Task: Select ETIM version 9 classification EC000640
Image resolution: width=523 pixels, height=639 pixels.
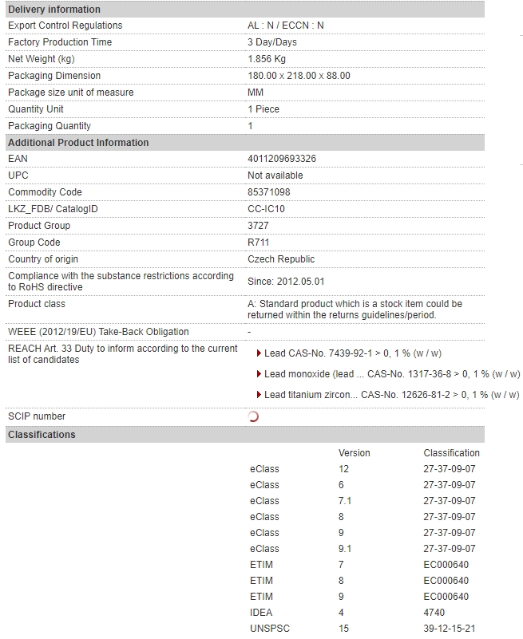Action: pyautogui.click(x=446, y=597)
